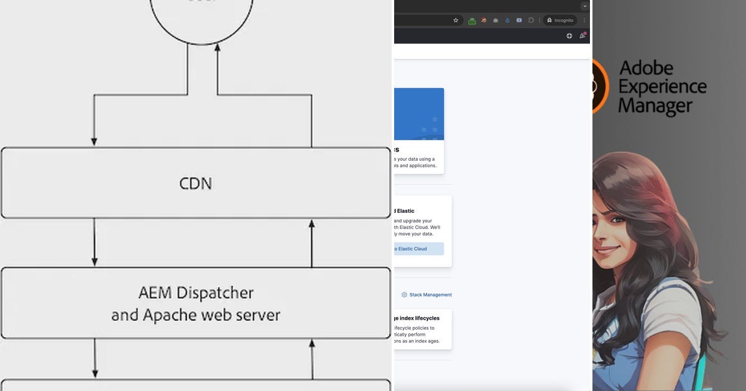The height and width of the screenshot is (391, 746).
Task: Open Chrome's three-dot menu
Action: coord(584,20)
